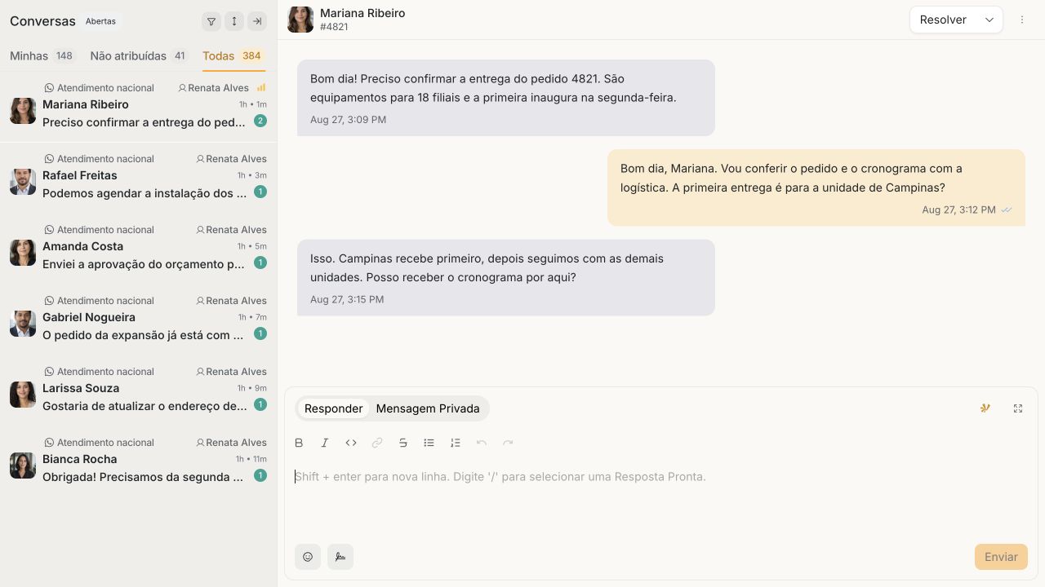Click the Conversas heading

click(42, 21)
